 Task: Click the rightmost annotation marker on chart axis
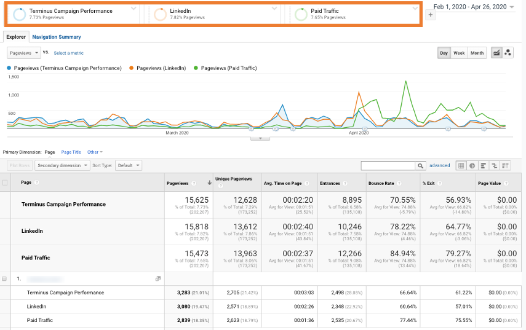[484, 128]
